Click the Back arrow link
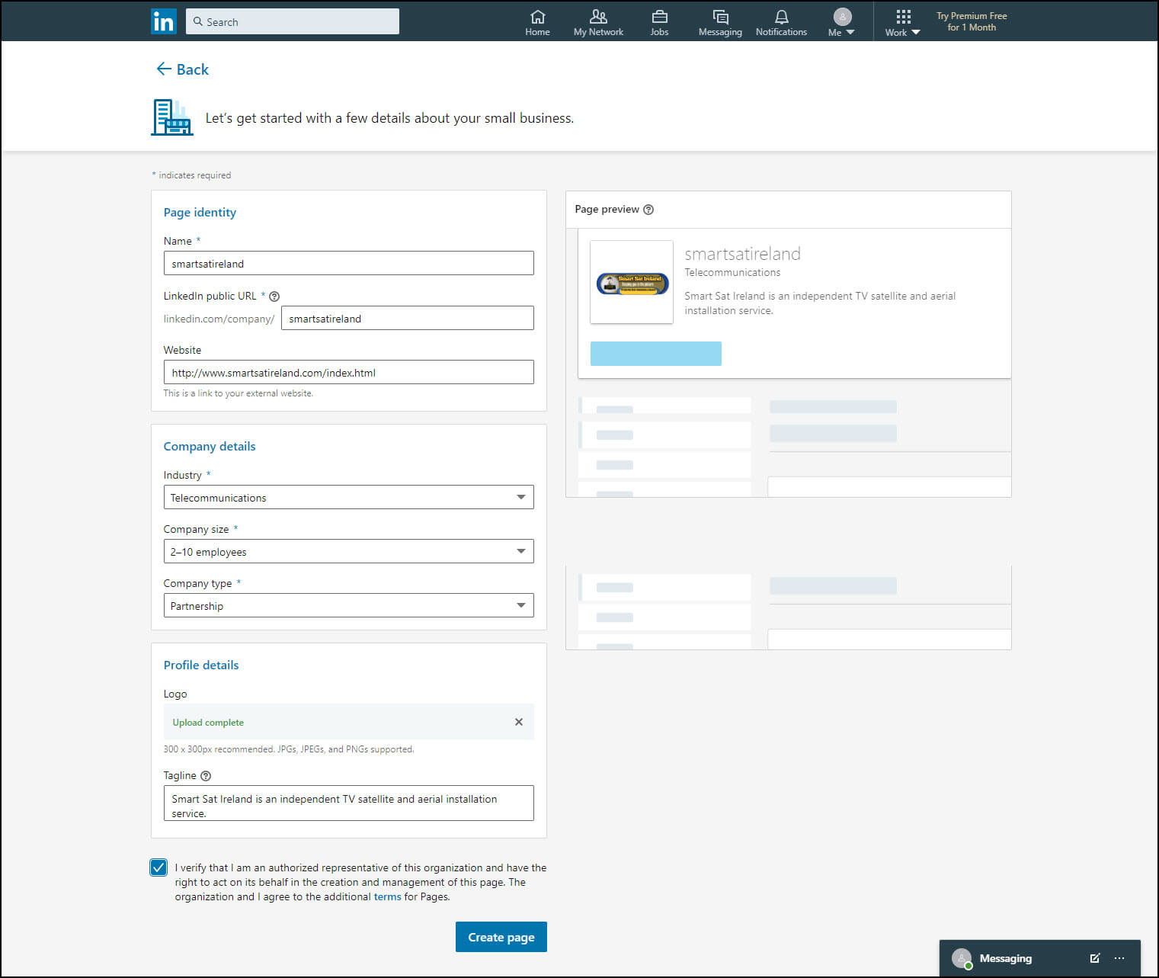Screen dimensions: 1159x978 pyautogui.click(x=182, y=69)
